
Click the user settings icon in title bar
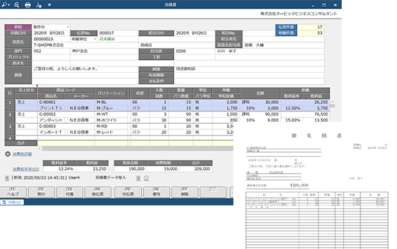click(39, 5)
